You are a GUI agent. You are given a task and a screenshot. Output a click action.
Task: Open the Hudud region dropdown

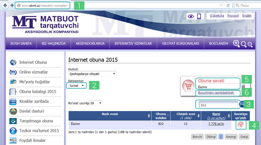92,74
